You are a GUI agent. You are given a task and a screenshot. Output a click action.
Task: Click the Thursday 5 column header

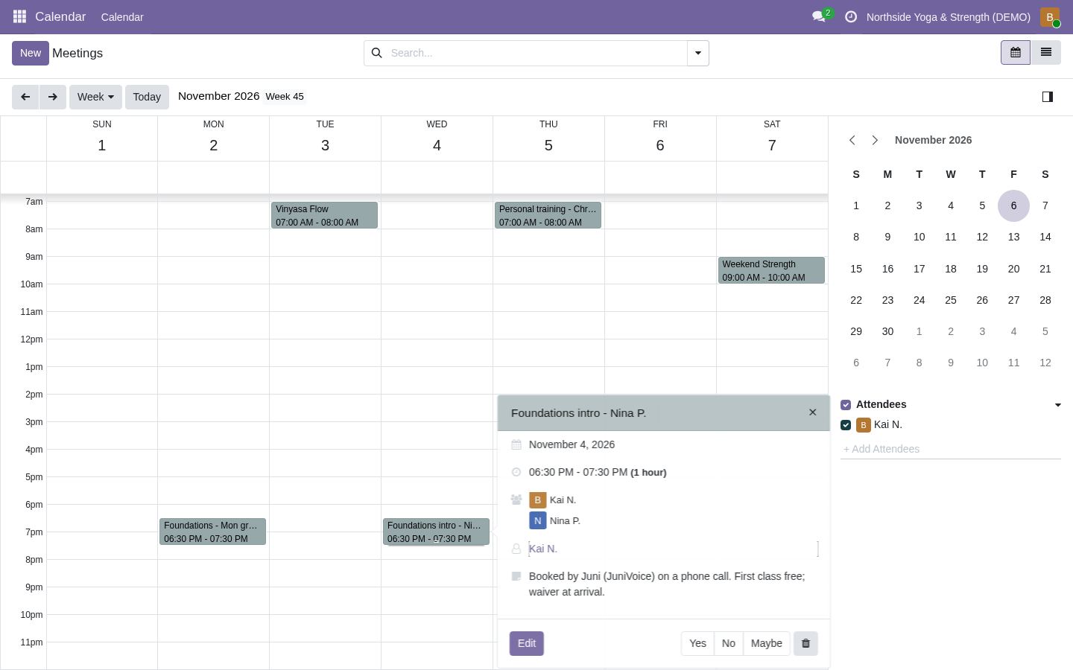(x=548, y=138)
